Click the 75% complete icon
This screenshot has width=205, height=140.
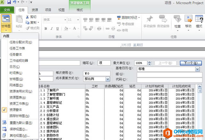pos(103,20)
